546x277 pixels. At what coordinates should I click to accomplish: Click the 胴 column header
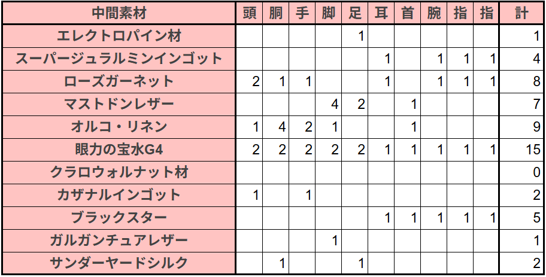tap(276, 13)
